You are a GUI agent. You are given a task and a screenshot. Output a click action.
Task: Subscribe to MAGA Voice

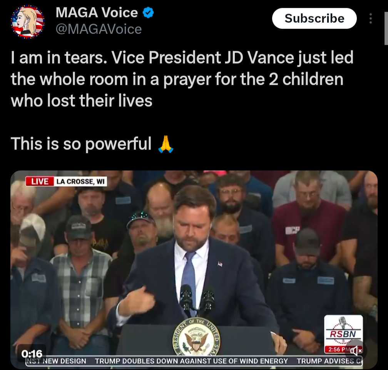[x=314, y=18]
